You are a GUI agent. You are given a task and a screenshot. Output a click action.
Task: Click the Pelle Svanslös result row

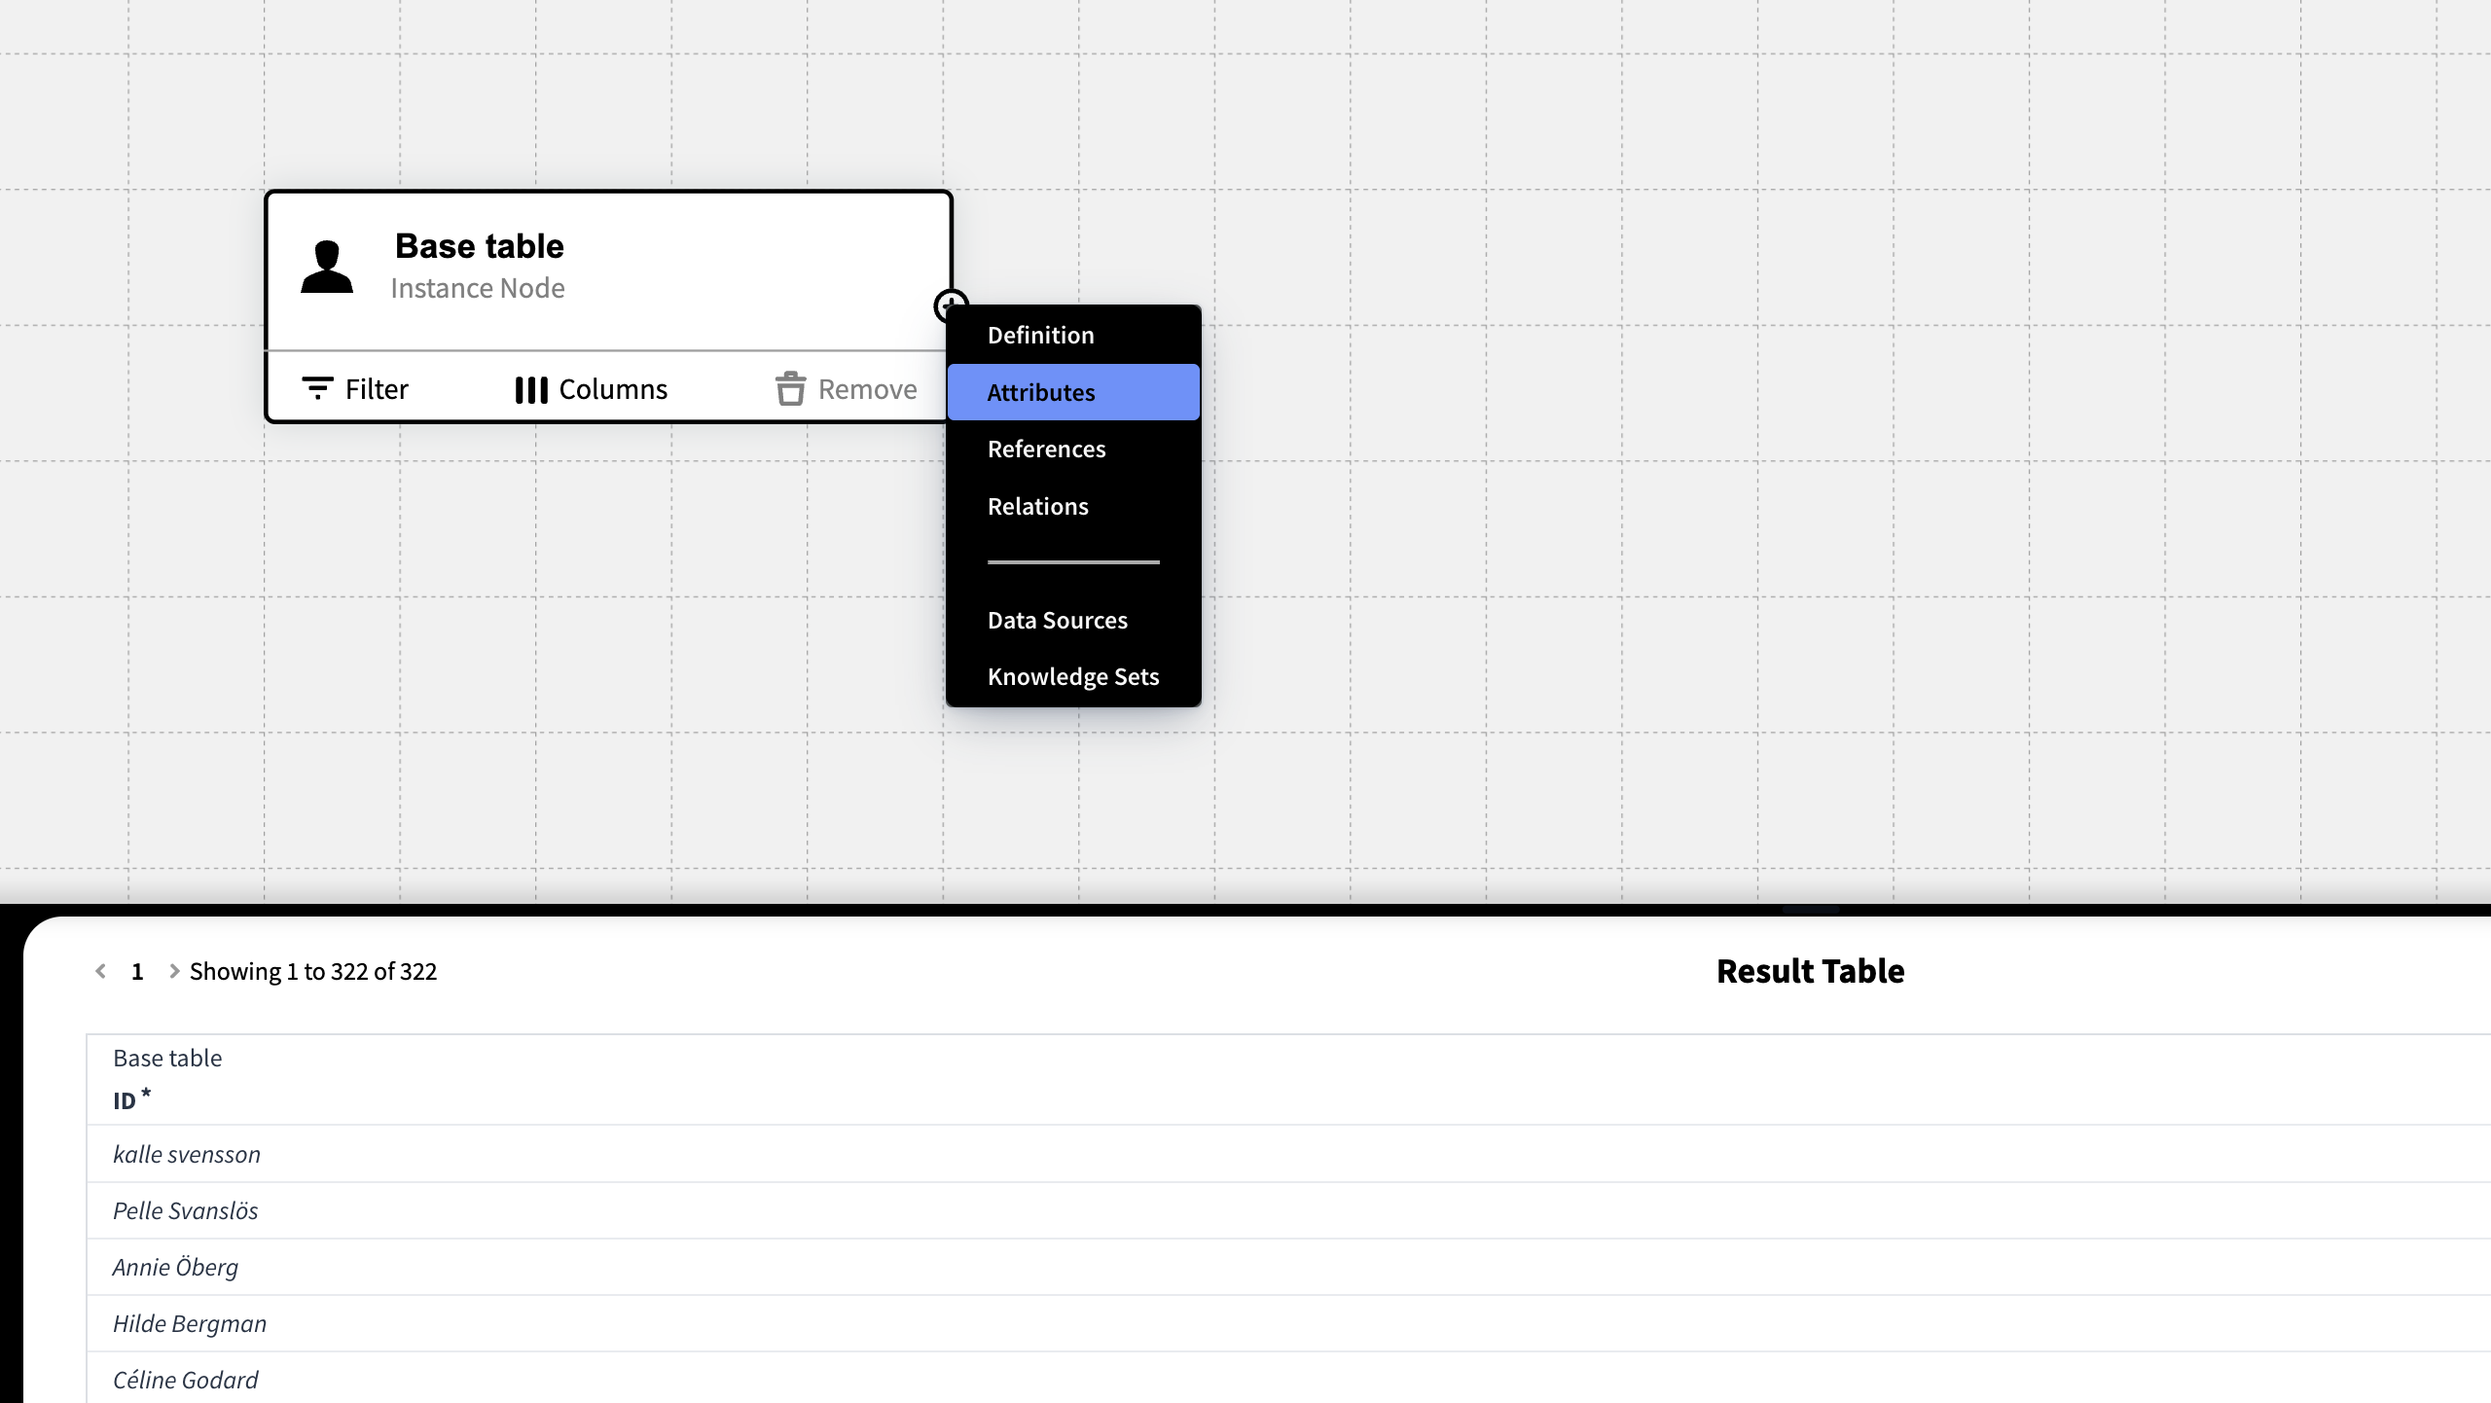coord(185,1210)
